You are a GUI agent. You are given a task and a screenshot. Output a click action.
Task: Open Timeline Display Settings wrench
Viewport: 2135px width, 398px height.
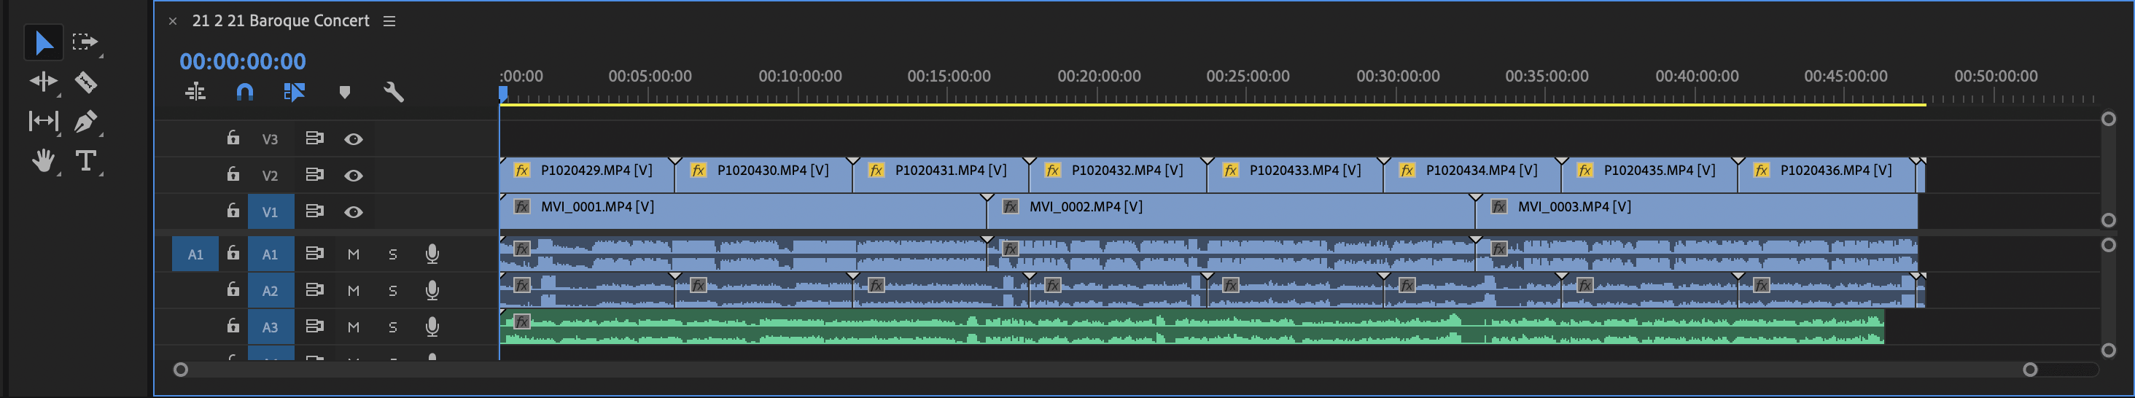pos(394,92)
